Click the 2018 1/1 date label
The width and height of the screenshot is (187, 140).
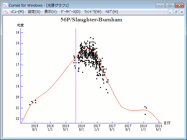(x=143, y=127)
